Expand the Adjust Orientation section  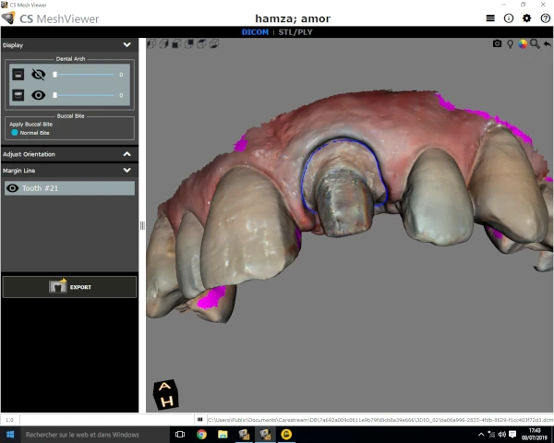click(x=127, y=154)
